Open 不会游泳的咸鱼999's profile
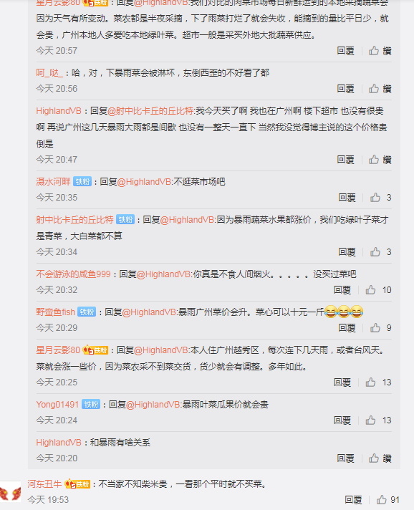Image resolution: width=414 pixels, height=510 pixels. [x=74, y=274]
